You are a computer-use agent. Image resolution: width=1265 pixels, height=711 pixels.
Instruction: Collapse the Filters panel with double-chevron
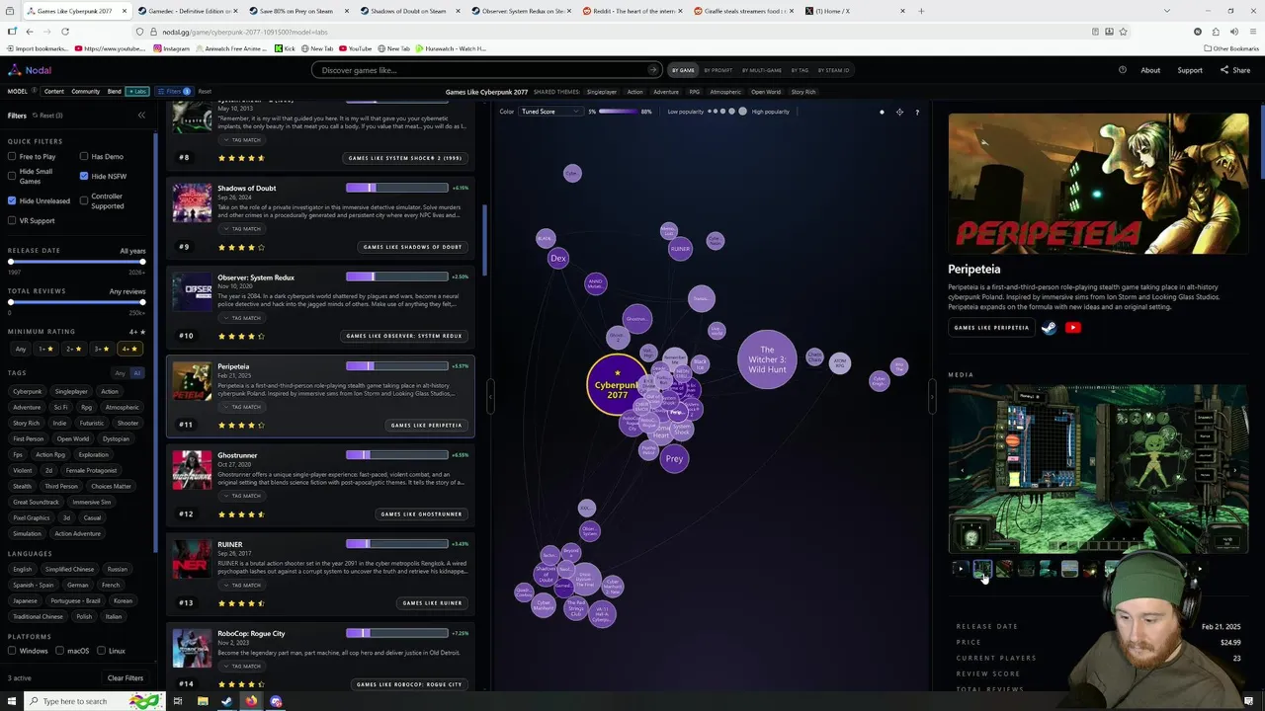(141, 116)
